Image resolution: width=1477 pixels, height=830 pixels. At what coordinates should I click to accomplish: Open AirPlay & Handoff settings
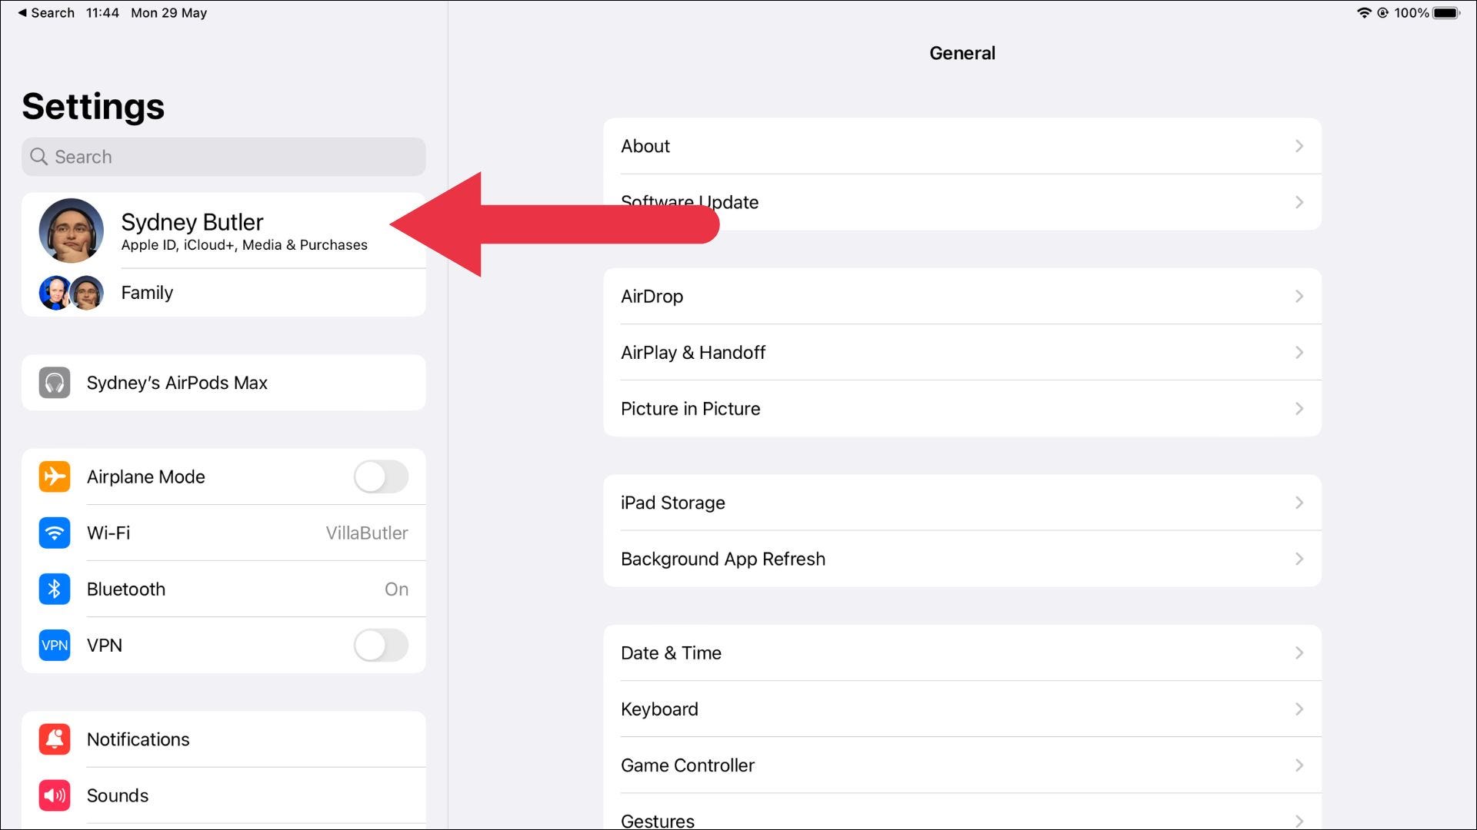pos(962,353)
